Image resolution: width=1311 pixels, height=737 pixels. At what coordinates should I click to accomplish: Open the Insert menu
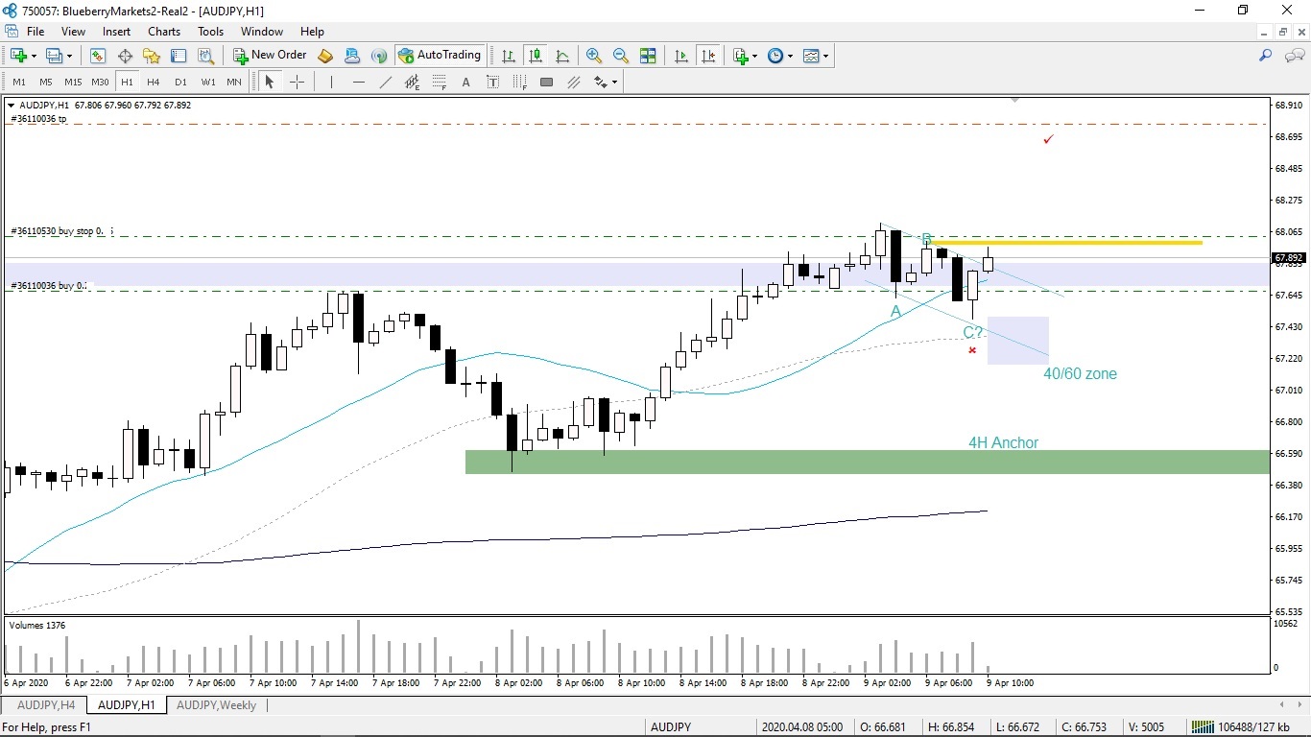(117, 32)
